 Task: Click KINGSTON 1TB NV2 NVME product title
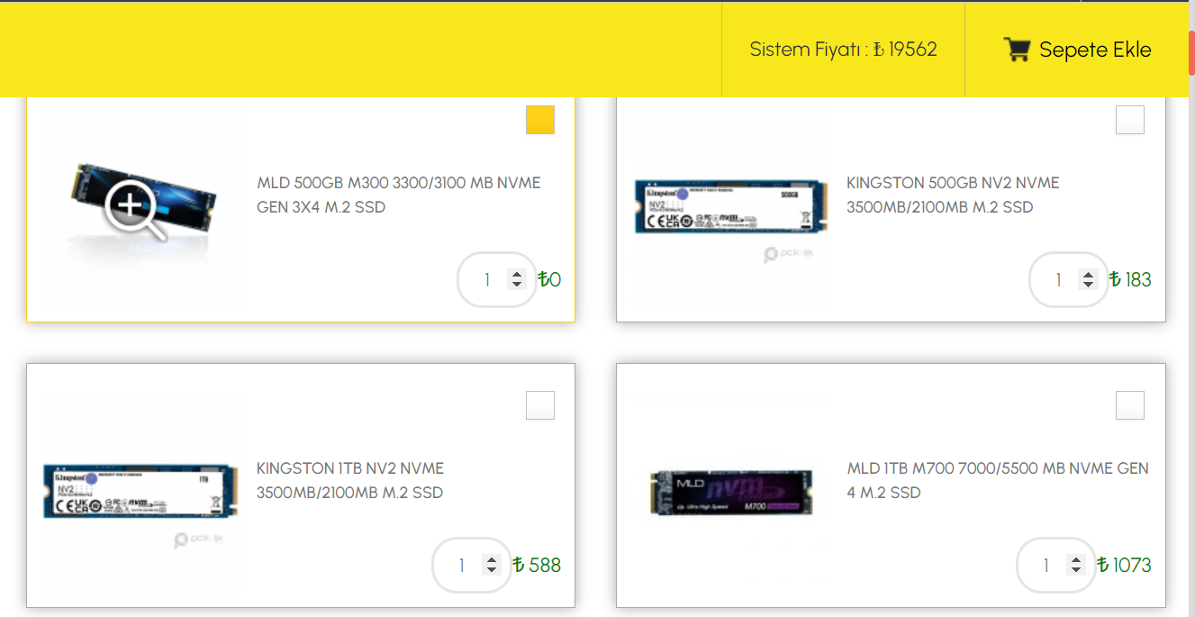click(350, 480)
